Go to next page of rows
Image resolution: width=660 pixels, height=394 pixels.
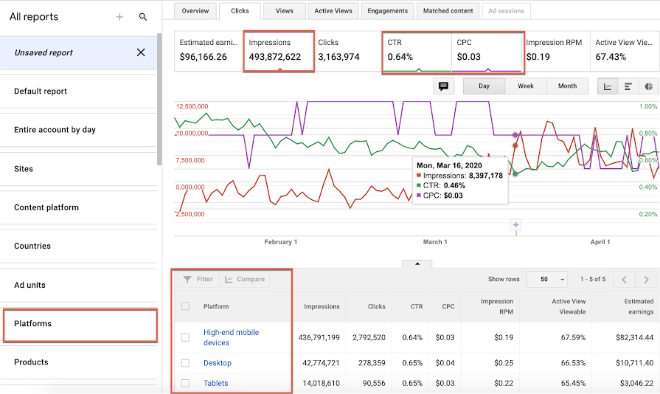(x=646, y=280)
